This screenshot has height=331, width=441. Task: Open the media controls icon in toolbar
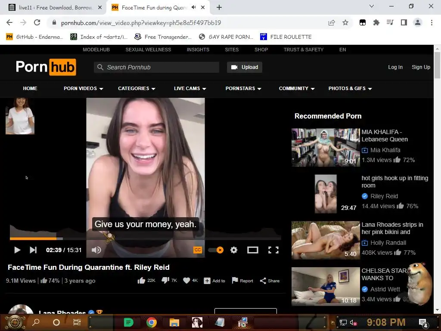point(390,22)
